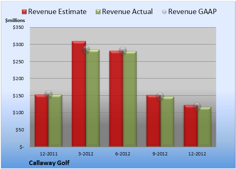
Task: Click the '$150' axis value
Action: [18, 96]
